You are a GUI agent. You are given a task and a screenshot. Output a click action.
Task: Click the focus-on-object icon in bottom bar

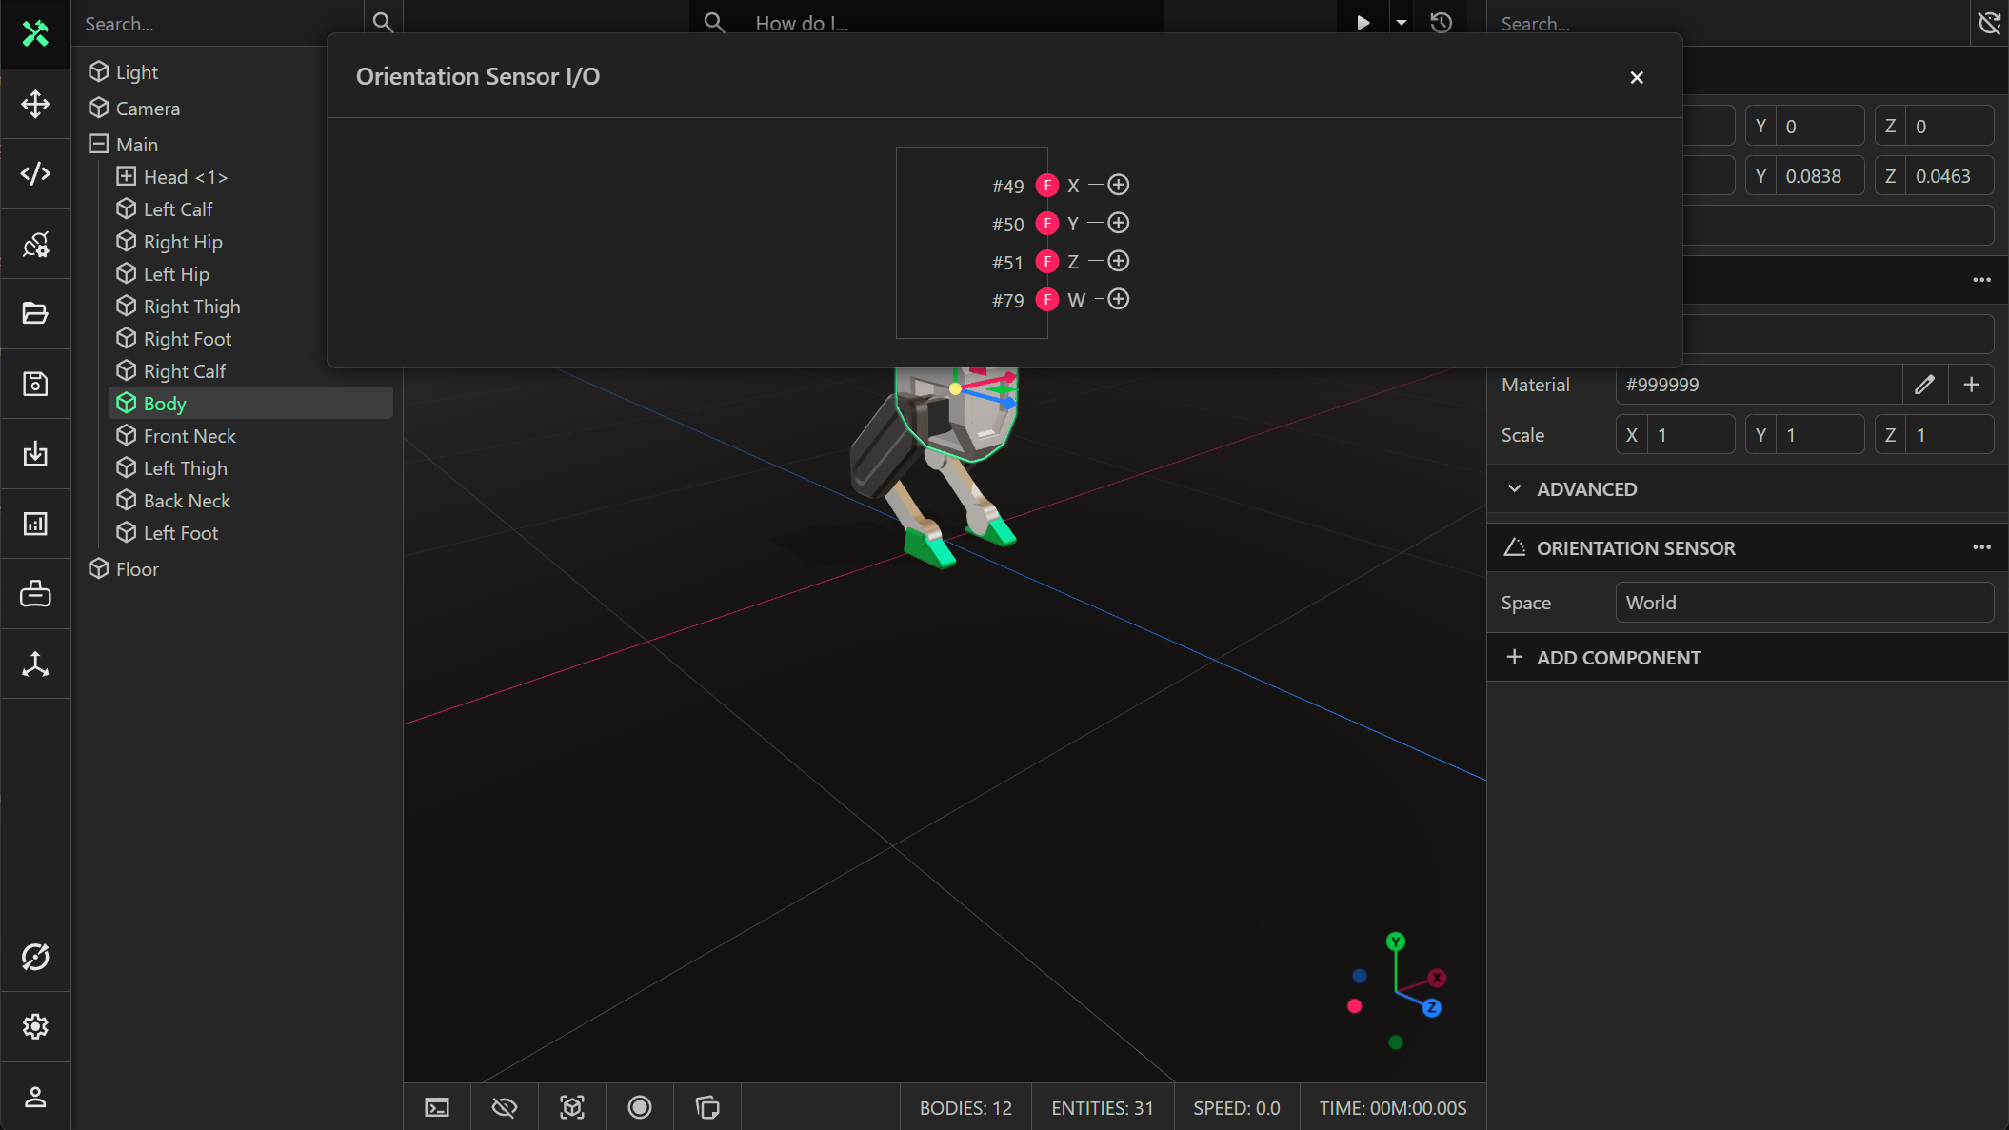pos(572,1107)
